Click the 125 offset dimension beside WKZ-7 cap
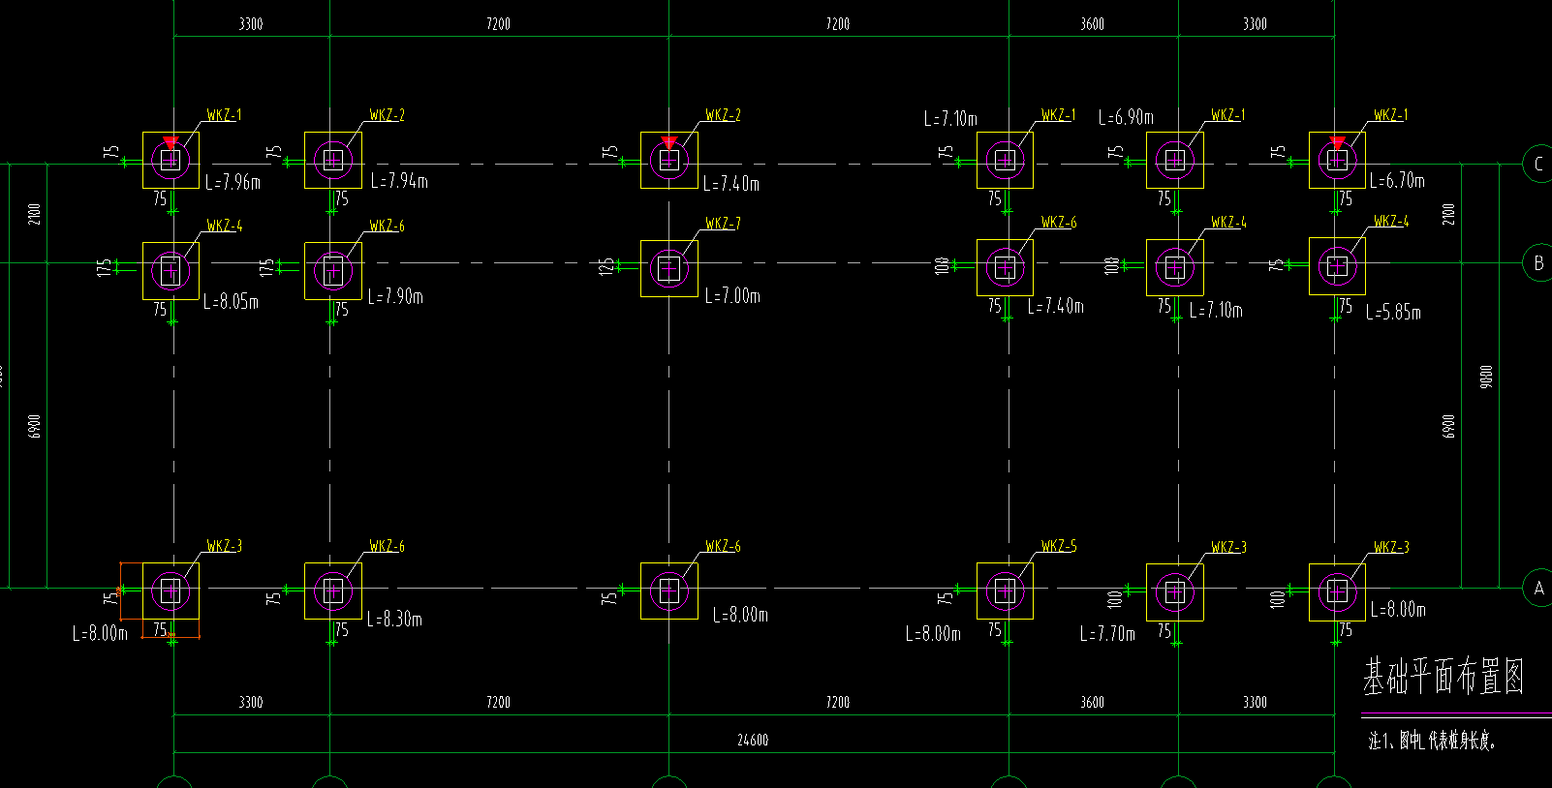The image size is (1552, 788). pos(605,266)
